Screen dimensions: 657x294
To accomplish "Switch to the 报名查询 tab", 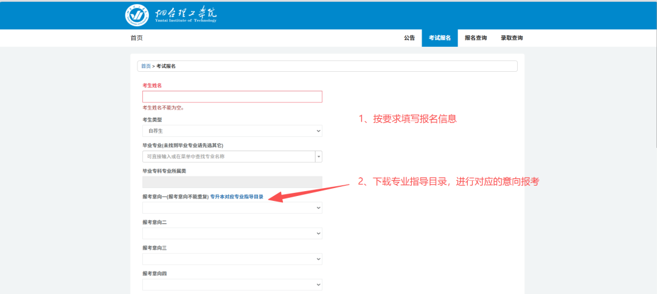I will pos(476,38).
